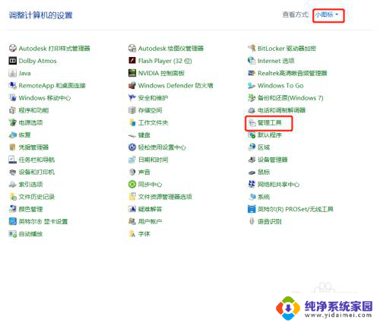Open 轻松使用设置中心 icon

(132, 147)
